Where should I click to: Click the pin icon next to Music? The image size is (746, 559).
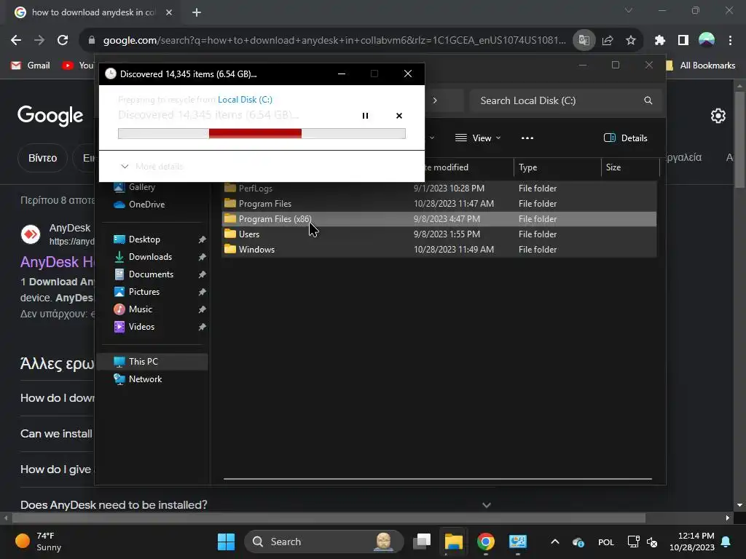click(x=202, y=309)
